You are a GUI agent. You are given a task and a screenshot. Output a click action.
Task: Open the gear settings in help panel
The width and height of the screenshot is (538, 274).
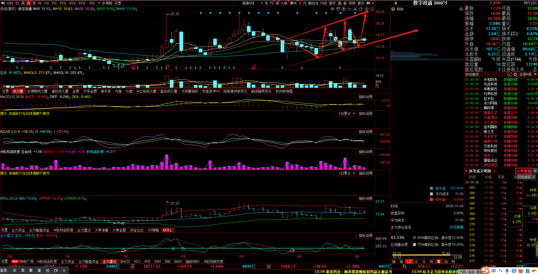click(x=461, y=9)
